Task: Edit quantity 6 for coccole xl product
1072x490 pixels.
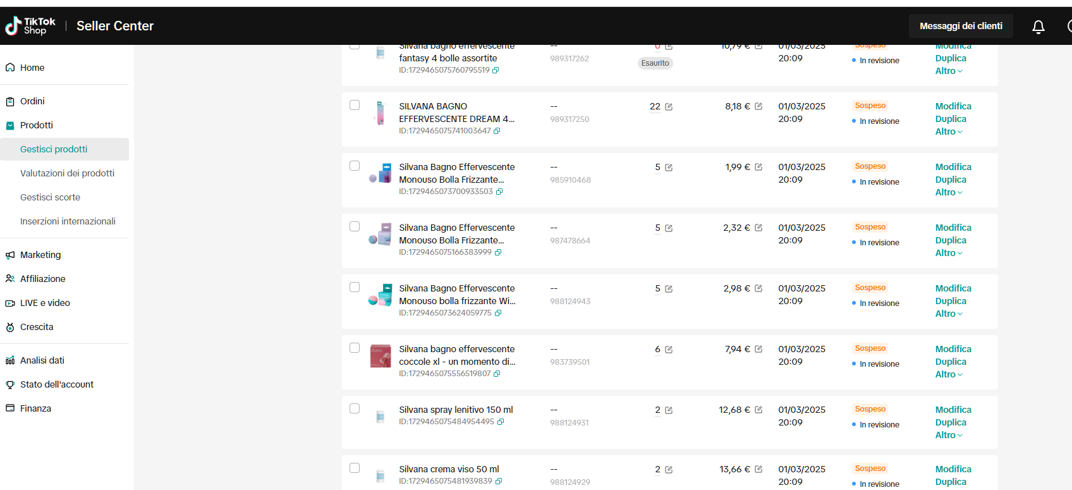Action: pyautogui.click(x=669, y=350)
